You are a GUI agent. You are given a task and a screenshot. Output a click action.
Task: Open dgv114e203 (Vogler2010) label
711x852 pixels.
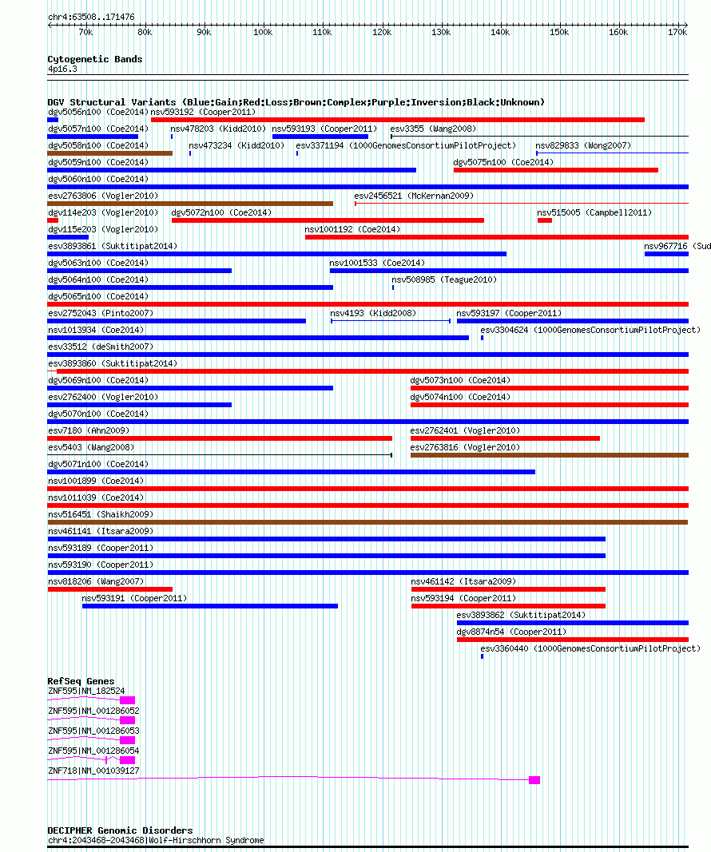[103, 213]
